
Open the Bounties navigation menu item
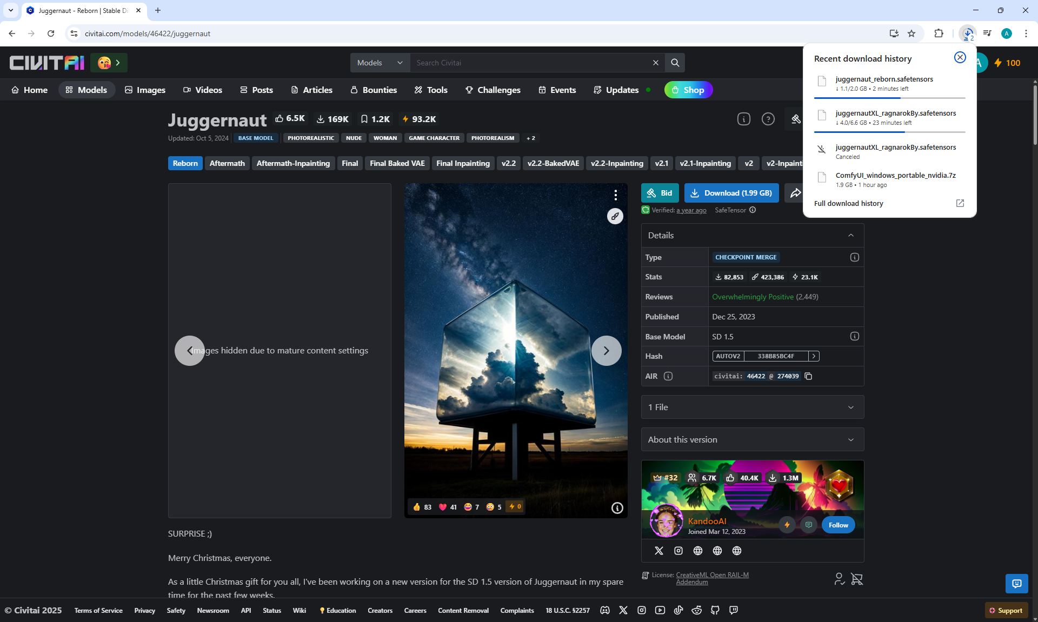[x=374, y=90]
